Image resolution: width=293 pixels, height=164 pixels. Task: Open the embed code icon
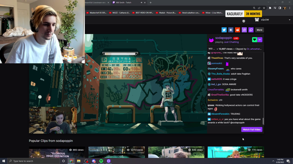pyautogui.click(x=244, y=30)
